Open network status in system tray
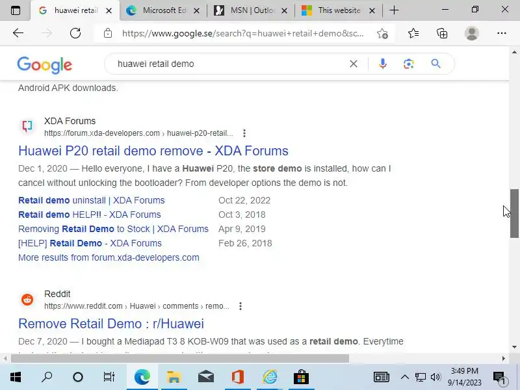This screenshot has width=520, height=390. coord(421,377)
